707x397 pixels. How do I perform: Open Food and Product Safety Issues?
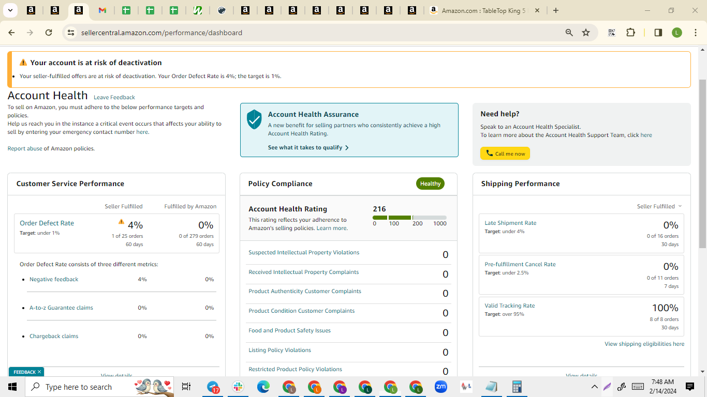click(x=289, y=330)
